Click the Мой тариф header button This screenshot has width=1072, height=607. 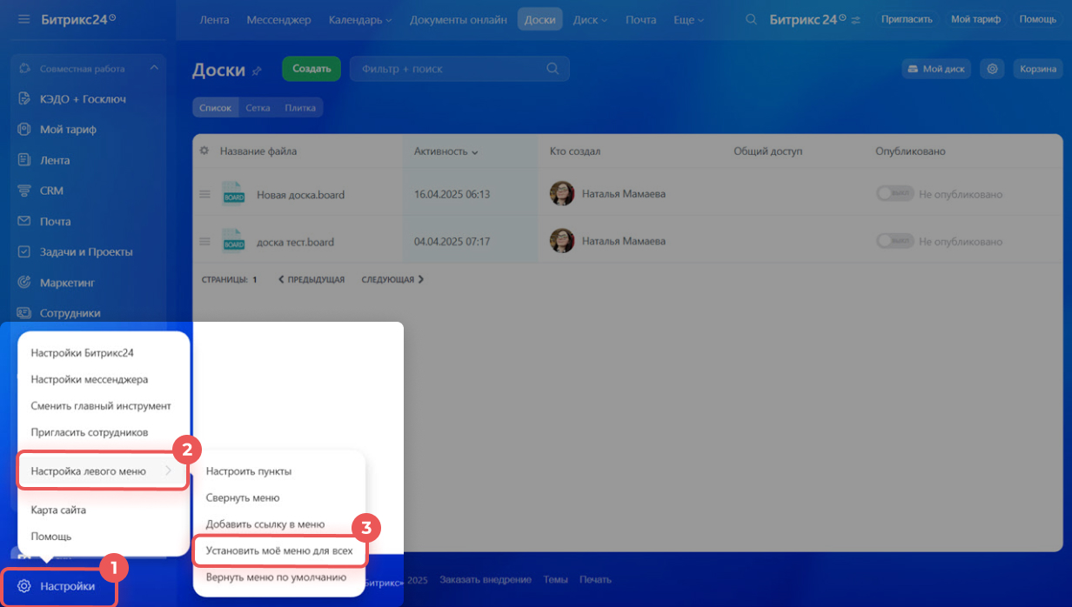[x=975, y=19]
